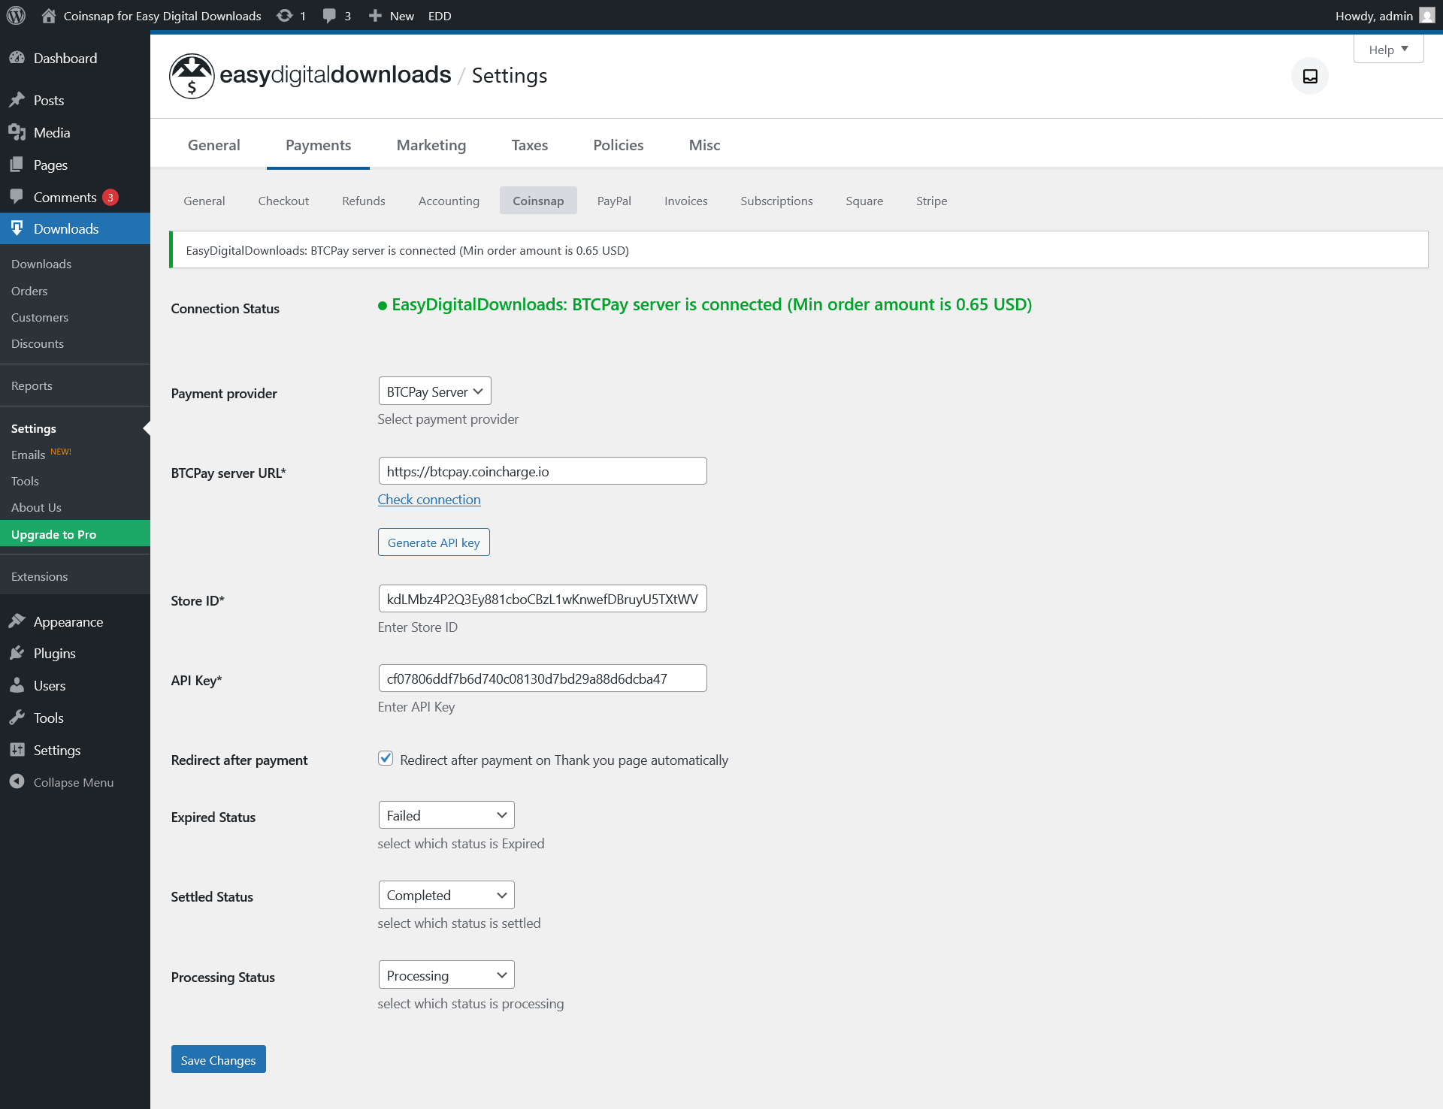Click the Plugins plug icon

17,653
